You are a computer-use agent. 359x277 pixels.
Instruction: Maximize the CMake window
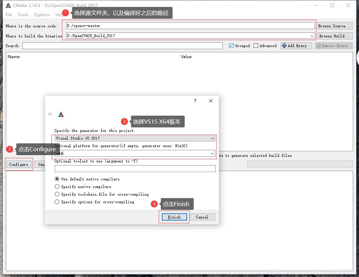click(332, 5)
